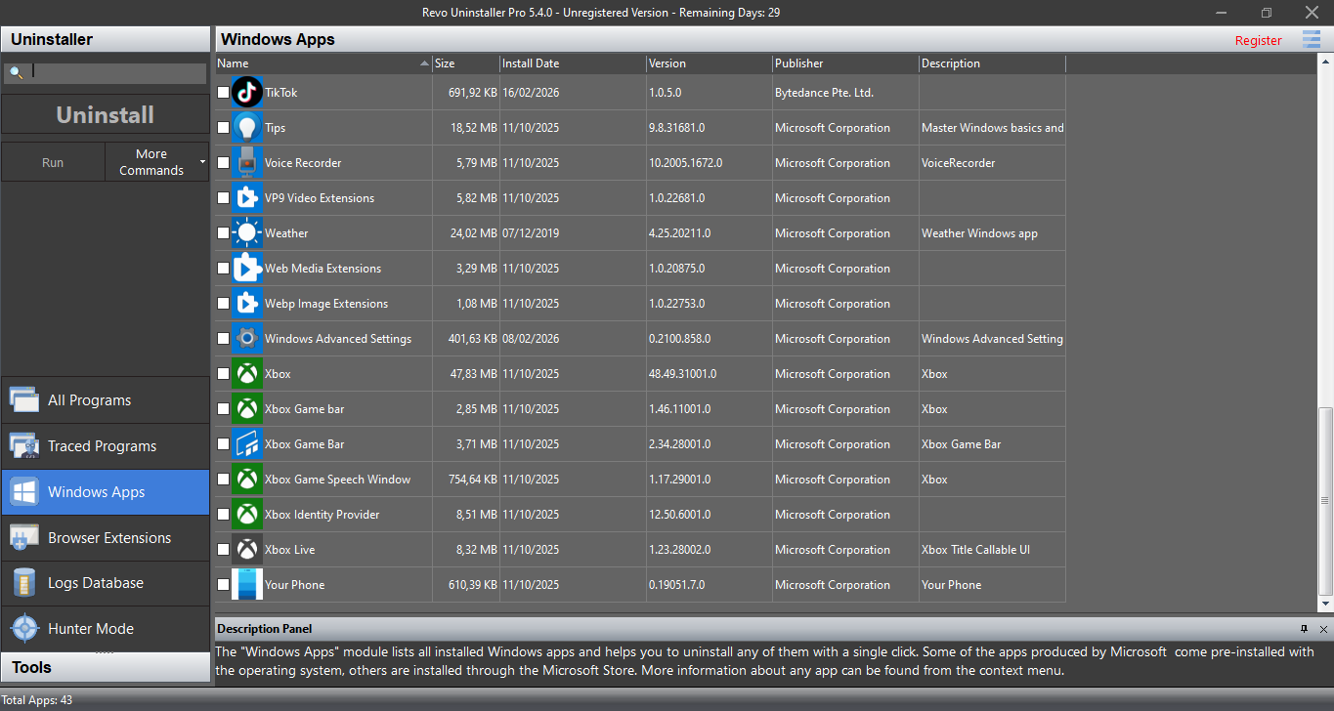
Task: Select the Tips app checkbox
Action: (x=224, y=128)
